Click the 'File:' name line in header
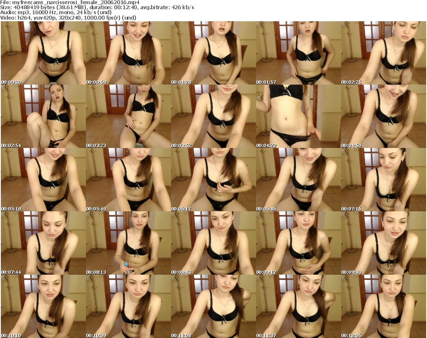The image size is (427, 338). tap(70, 3)
